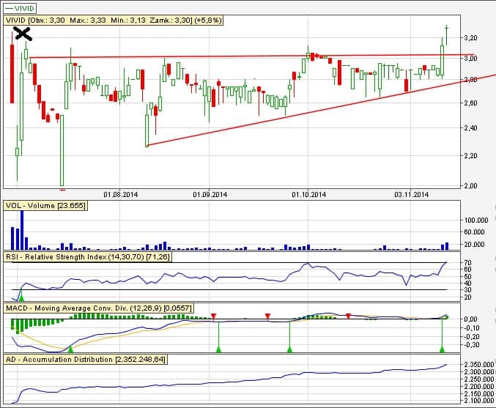
Task: Select the leftmost red sell arrow in MACD
Action: 213,316
